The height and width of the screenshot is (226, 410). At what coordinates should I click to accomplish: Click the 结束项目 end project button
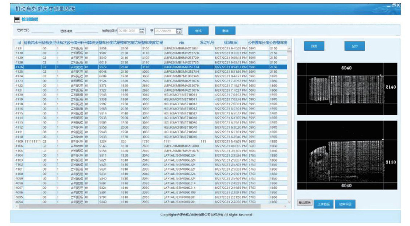[345, 204]
